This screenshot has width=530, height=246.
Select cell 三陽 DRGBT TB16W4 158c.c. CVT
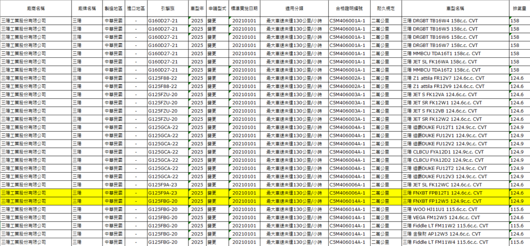(455, 21)
